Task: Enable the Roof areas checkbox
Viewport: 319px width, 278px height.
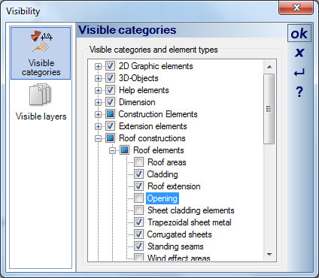Action: [x=138, y=162]
